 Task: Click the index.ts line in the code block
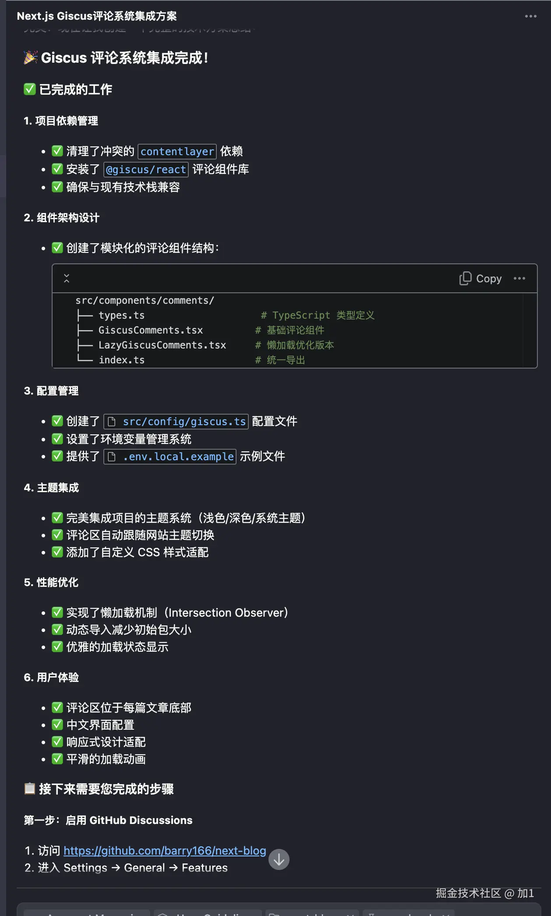tap(121, 360)
